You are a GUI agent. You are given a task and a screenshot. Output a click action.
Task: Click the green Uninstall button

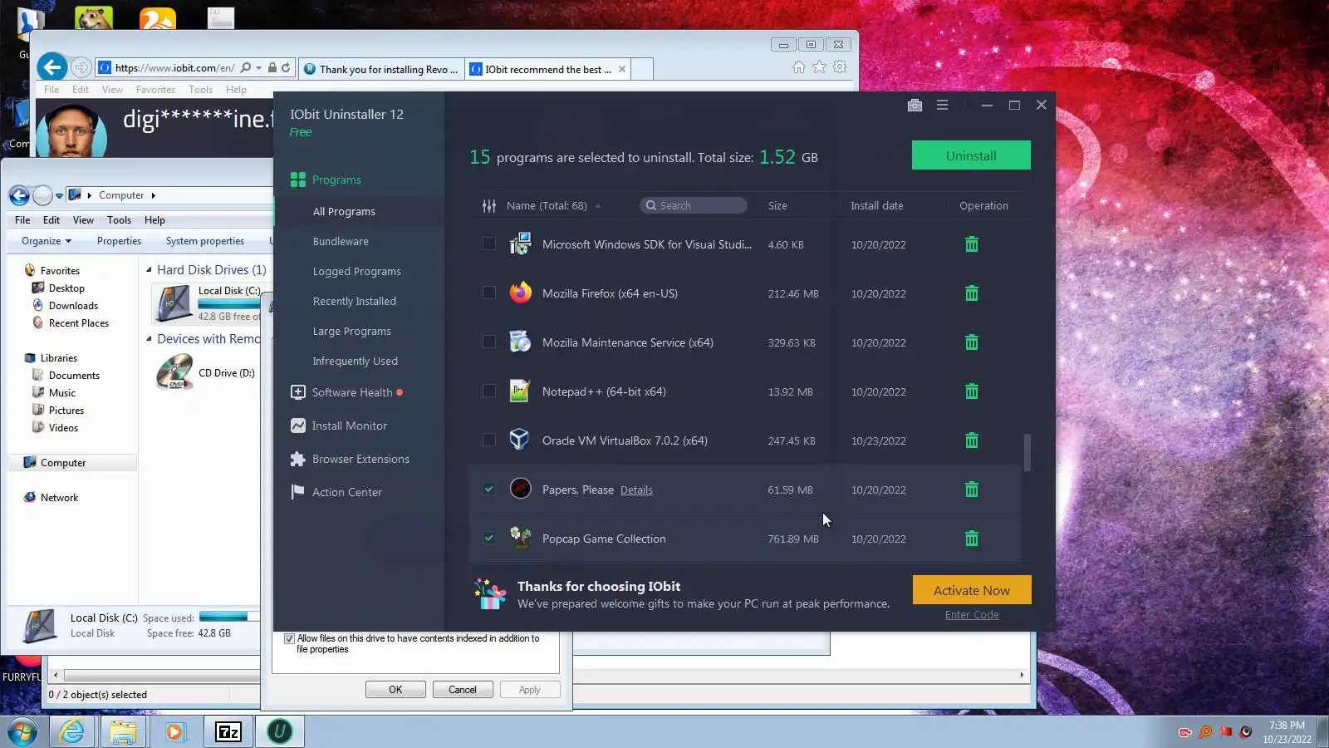click(971, 155)
